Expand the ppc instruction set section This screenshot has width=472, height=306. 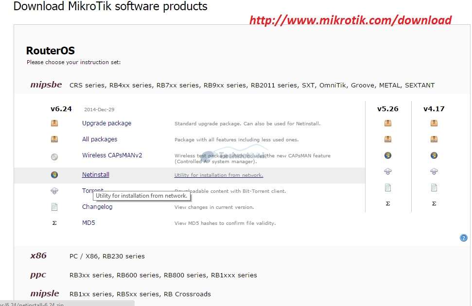(x=38, y=275)
